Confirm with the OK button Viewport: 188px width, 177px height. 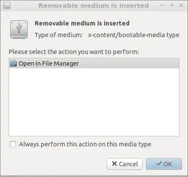tap(164, 164)
